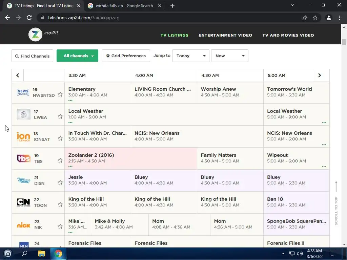The height and width of the screenshot is (260, 347).
Task: Open the Now time dropdown
Action: tap(230, 56)
